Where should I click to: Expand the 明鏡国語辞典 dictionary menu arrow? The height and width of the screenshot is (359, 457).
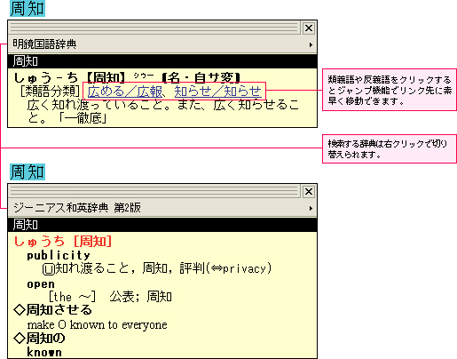[x=311, y=44]
